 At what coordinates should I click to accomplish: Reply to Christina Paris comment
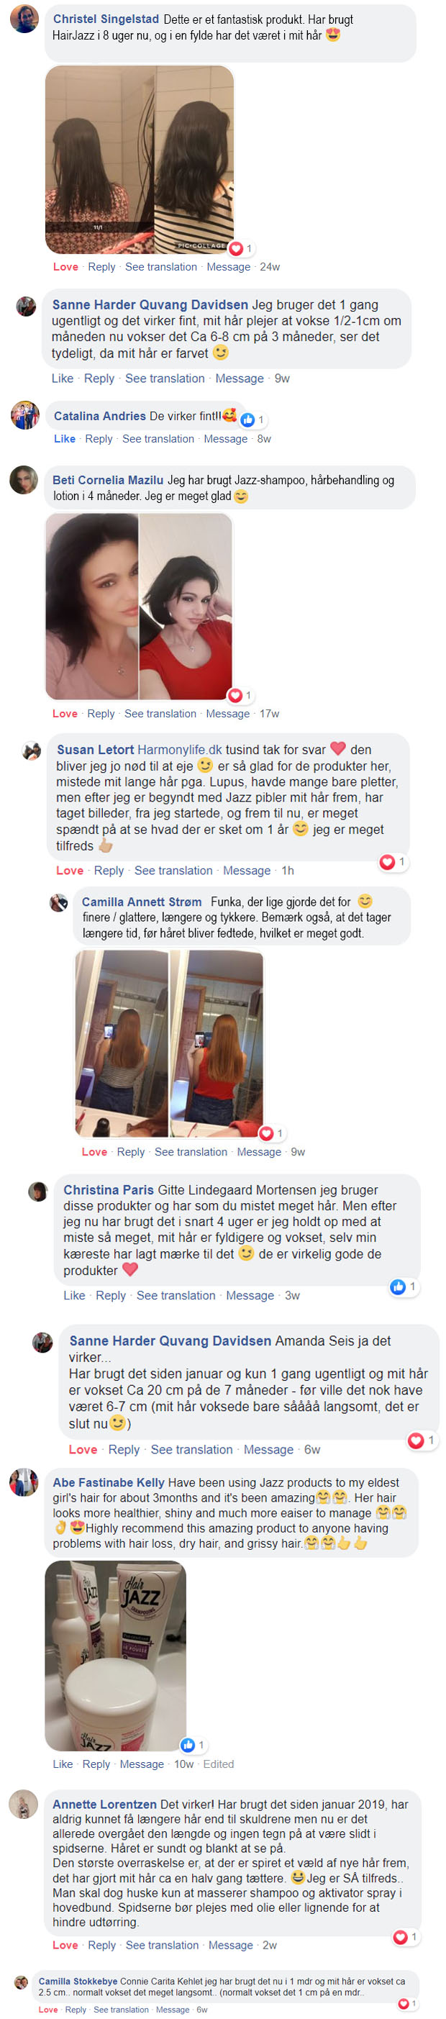point(111,1296)
